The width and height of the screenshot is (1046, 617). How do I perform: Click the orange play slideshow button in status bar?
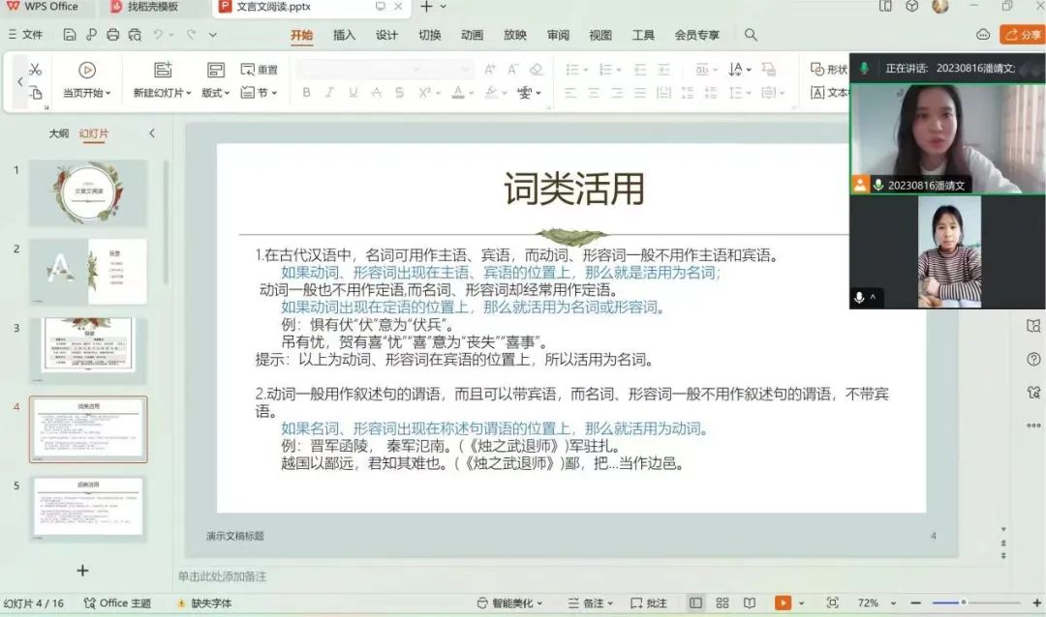click(783, 603)
